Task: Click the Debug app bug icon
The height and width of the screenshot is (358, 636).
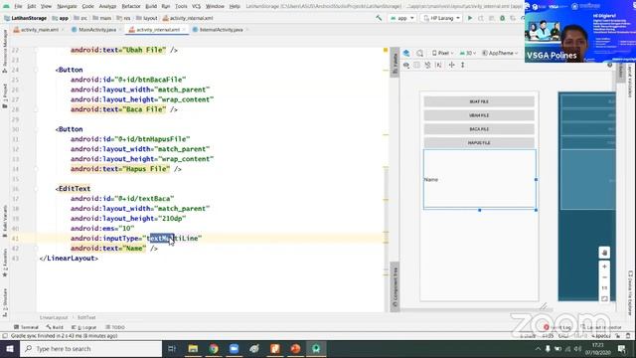Action: point(502,18)
